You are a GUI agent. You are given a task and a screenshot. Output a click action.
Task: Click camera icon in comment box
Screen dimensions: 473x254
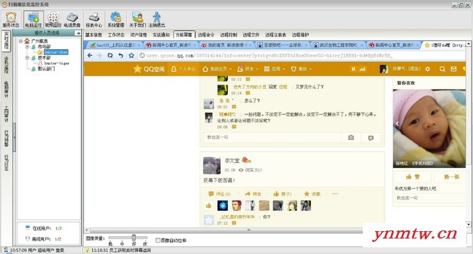tap(351, 137)
